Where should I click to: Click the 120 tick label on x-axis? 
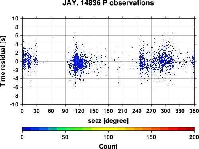[80, 111]
